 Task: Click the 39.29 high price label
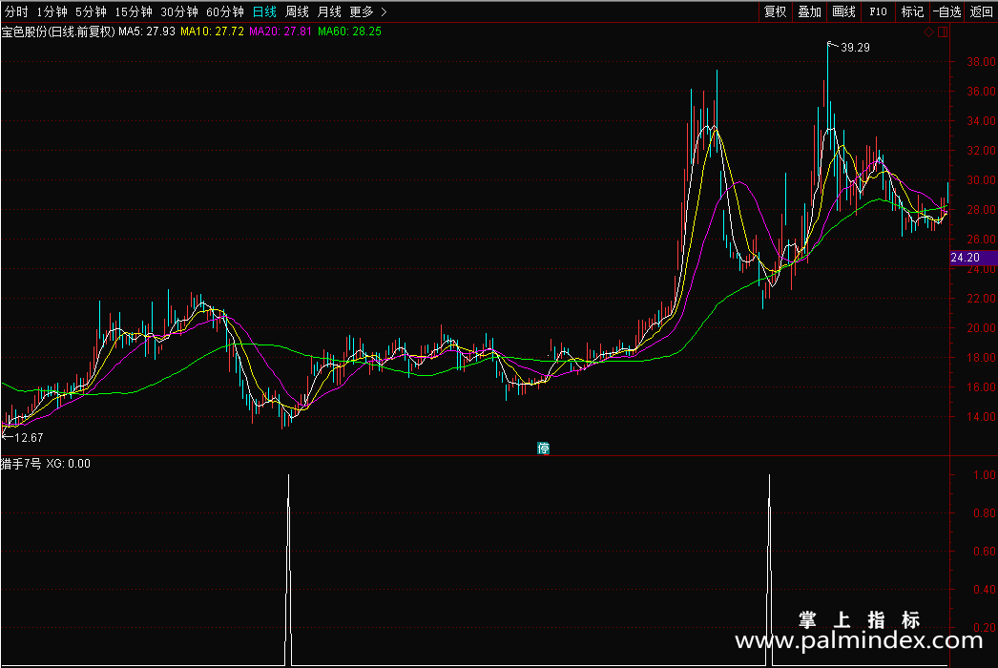(855, 47)
